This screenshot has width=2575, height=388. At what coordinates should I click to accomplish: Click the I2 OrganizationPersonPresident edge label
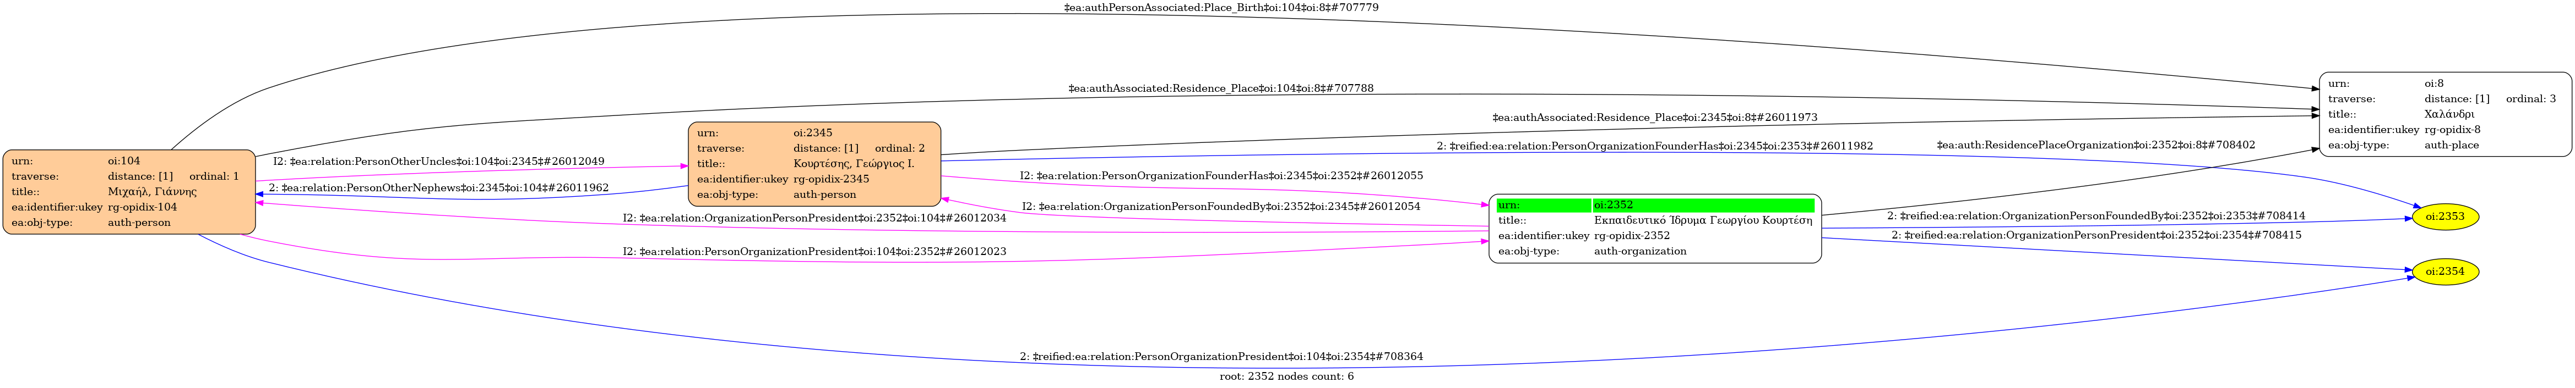pos(814,218)
